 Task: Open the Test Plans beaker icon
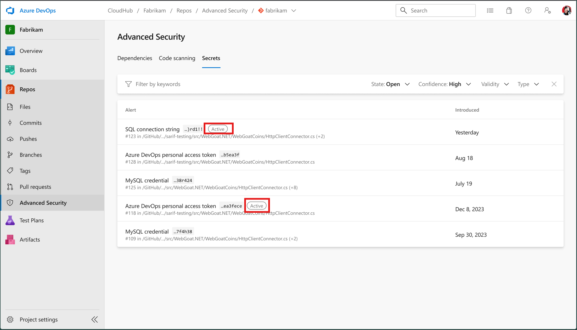pos(10,220)
